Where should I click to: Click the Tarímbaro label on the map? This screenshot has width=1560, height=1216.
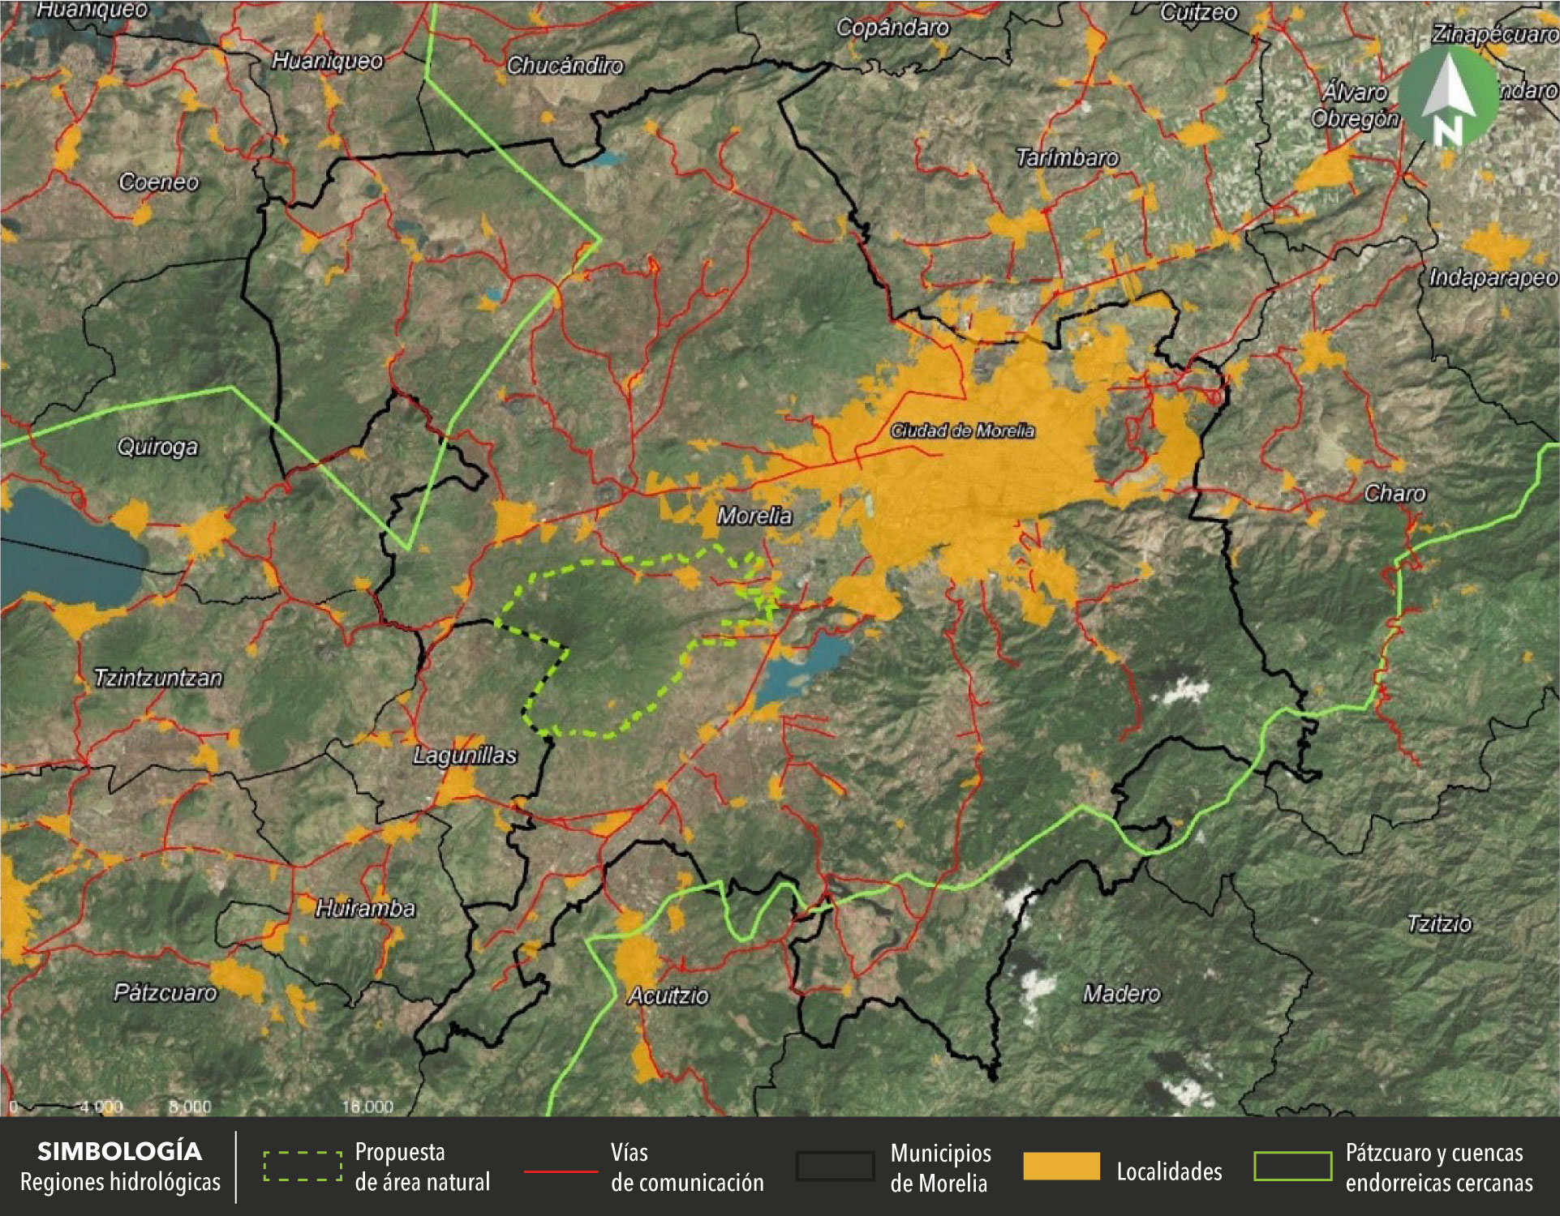point(1067,158)
